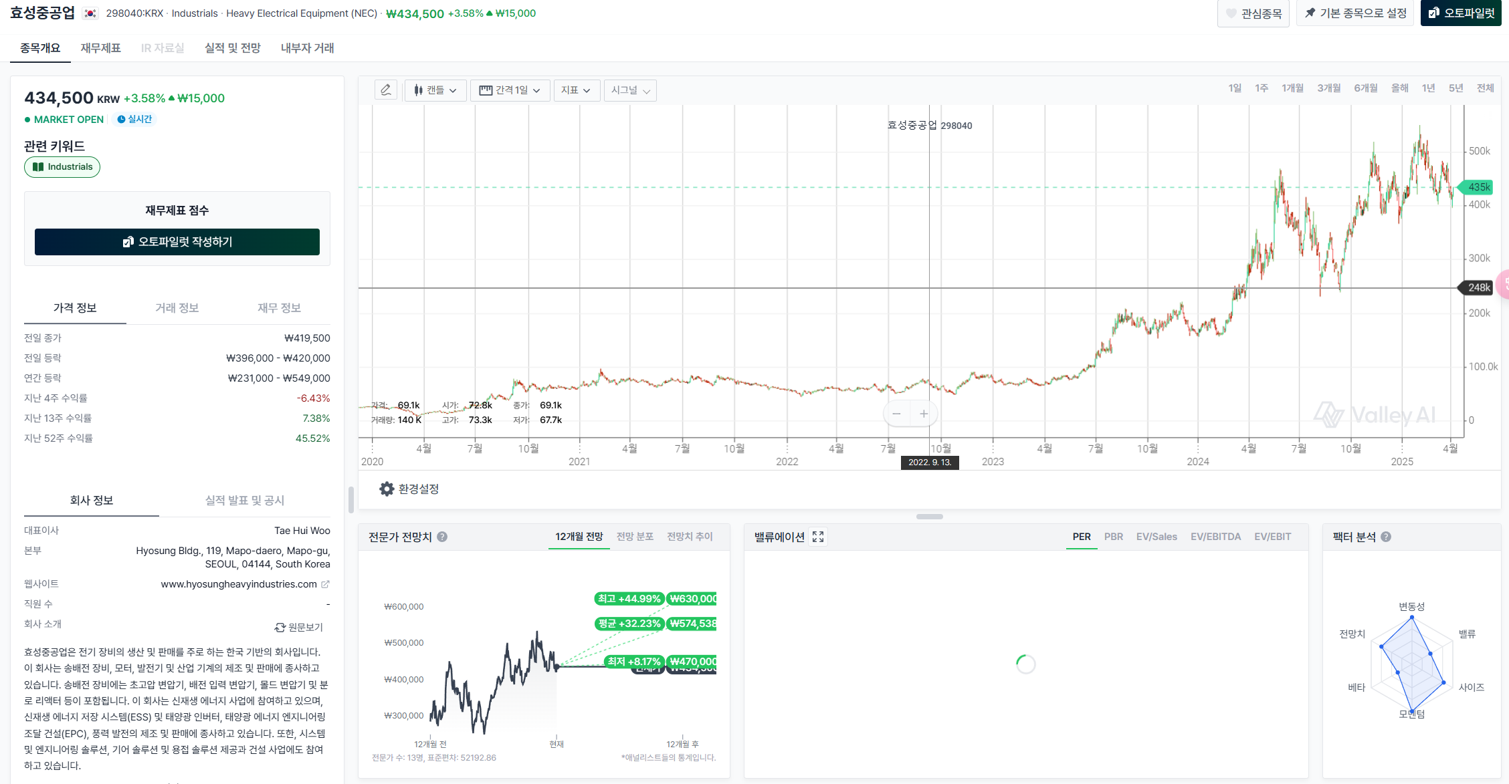Select the 6개월 time range option

(x=1365, y=88)
